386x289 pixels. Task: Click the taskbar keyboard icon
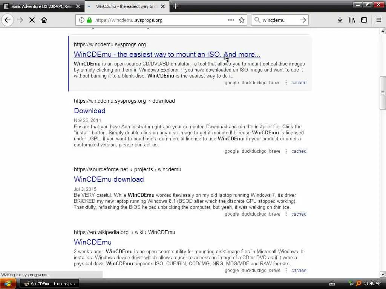point(332,284)
